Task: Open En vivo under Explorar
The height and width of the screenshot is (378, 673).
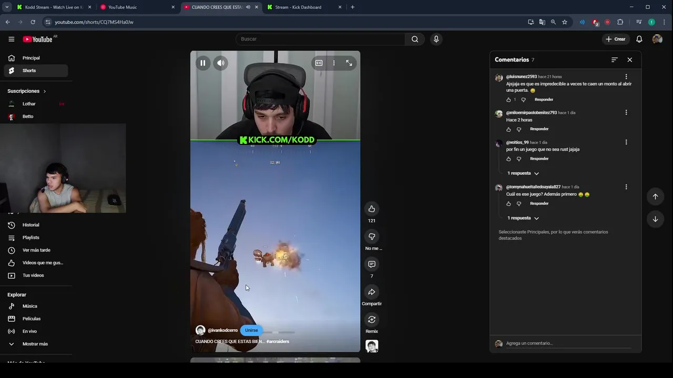Action: pyautogui.click(x=35, y=331)
